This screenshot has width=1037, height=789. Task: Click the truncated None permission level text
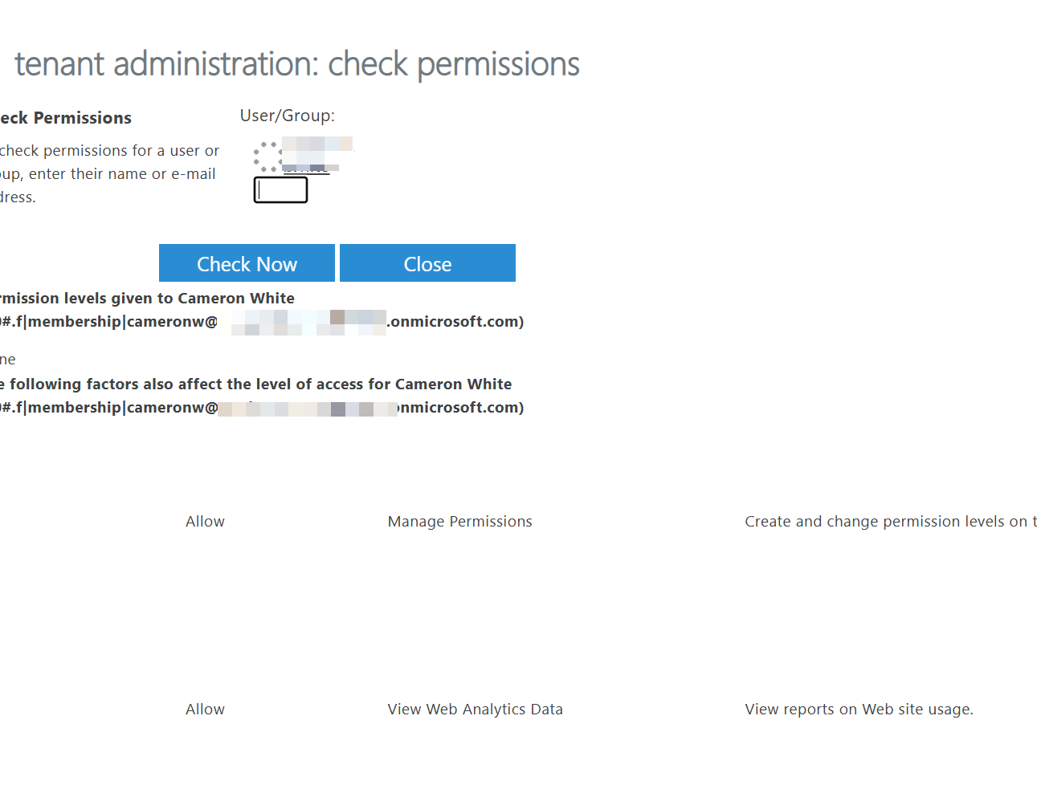pos(8,359)
